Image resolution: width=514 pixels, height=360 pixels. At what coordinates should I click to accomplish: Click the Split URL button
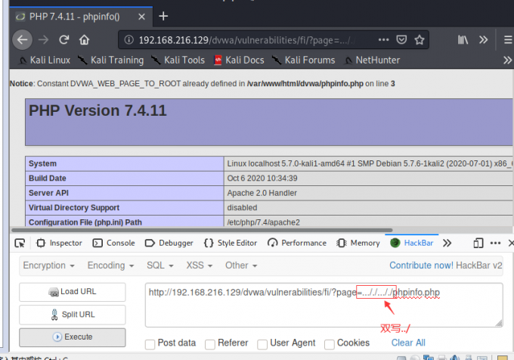coord(73,315)
